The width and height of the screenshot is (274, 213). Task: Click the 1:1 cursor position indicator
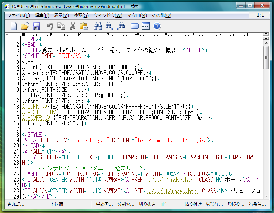pyautogui.click(x=260, y=15)
